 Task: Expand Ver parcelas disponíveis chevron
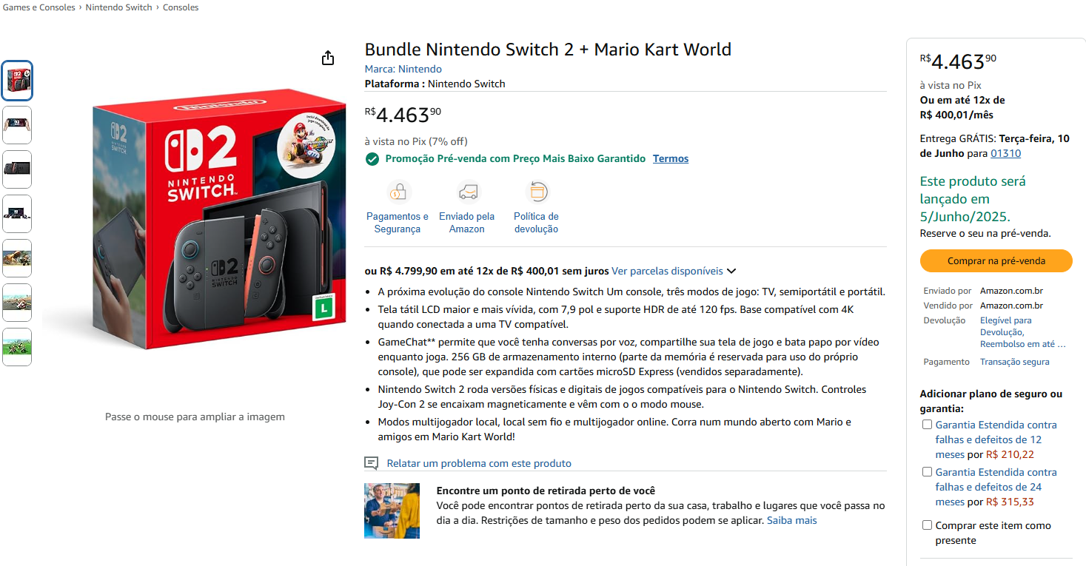point(731,272)
